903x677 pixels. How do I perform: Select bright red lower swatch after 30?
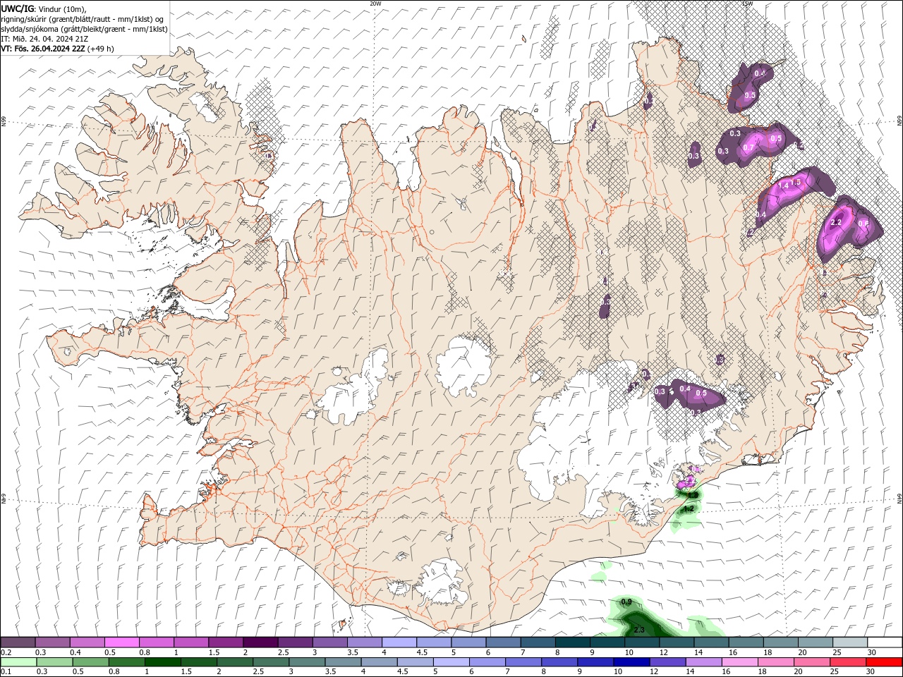point(884,662)
